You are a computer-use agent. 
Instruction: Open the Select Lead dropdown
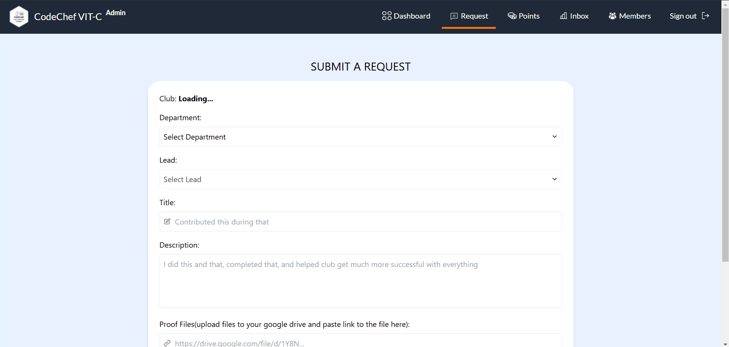pyautogui.click(x=361, y=179)
